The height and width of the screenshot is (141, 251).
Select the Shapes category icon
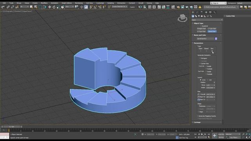pos(196,16)
